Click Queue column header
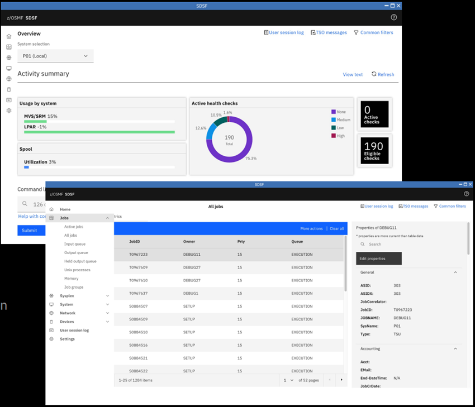The height and width of the screenshot is (407, 475). (x=297, y=242)
